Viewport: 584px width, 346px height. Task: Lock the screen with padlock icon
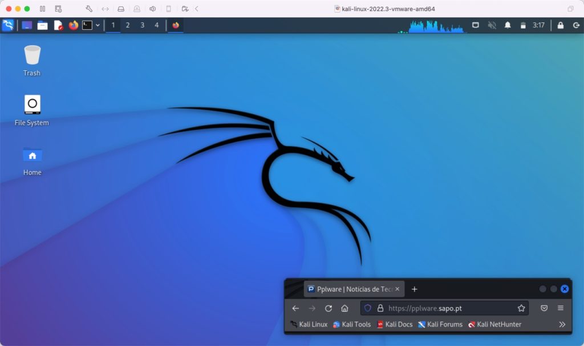point(560,25)
